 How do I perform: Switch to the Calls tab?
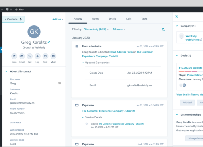point(129,19)
